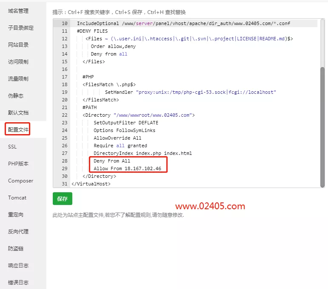Image resolution: width=328 pixels, height=289 pixels.
Task: Click 'Options FollowSymLinks' line
Action: 125,130
